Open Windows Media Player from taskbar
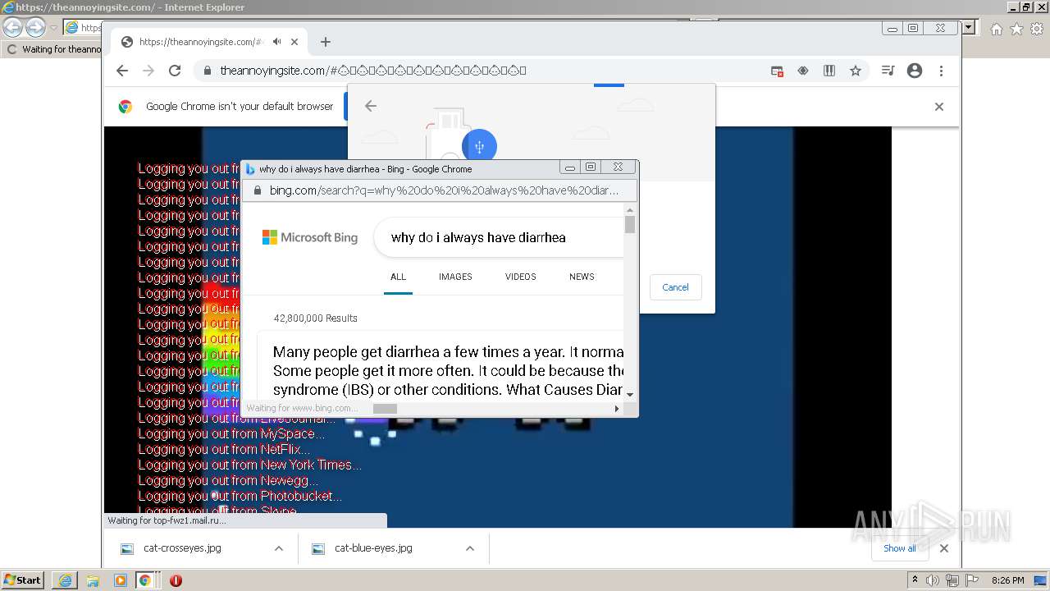Viewport: 1050px width, 591px height. click(x=121, y=580)
